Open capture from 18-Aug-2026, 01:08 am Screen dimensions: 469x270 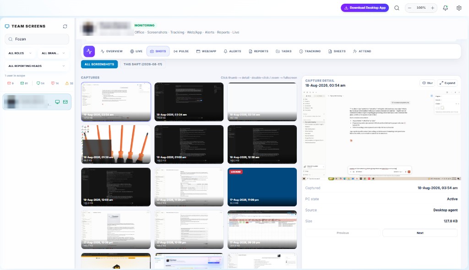tap(189, 144)
